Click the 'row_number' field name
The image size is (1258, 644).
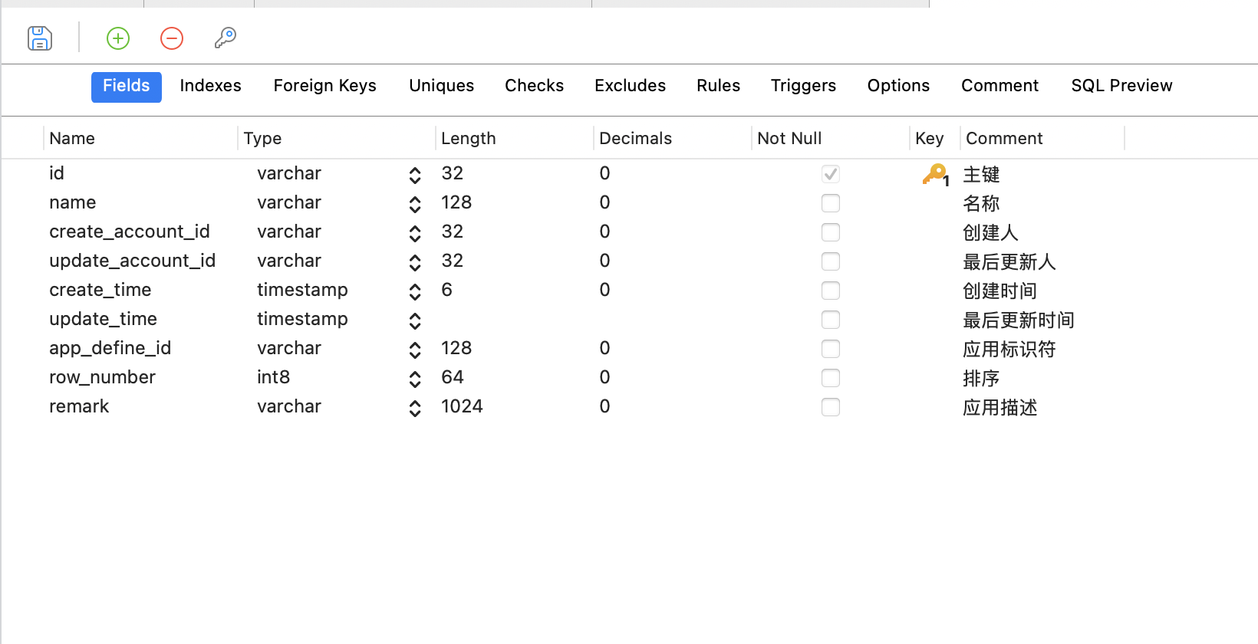(103, 378)
